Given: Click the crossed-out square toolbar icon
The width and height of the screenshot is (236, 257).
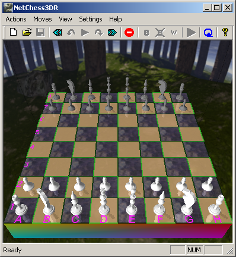Looking at the screenshot, I should (x=160, y=32).
